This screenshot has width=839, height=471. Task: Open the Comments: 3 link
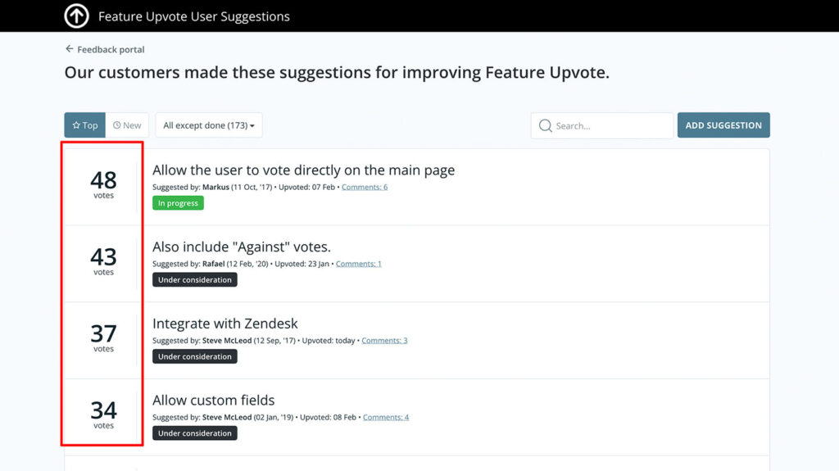pos(384,341)
